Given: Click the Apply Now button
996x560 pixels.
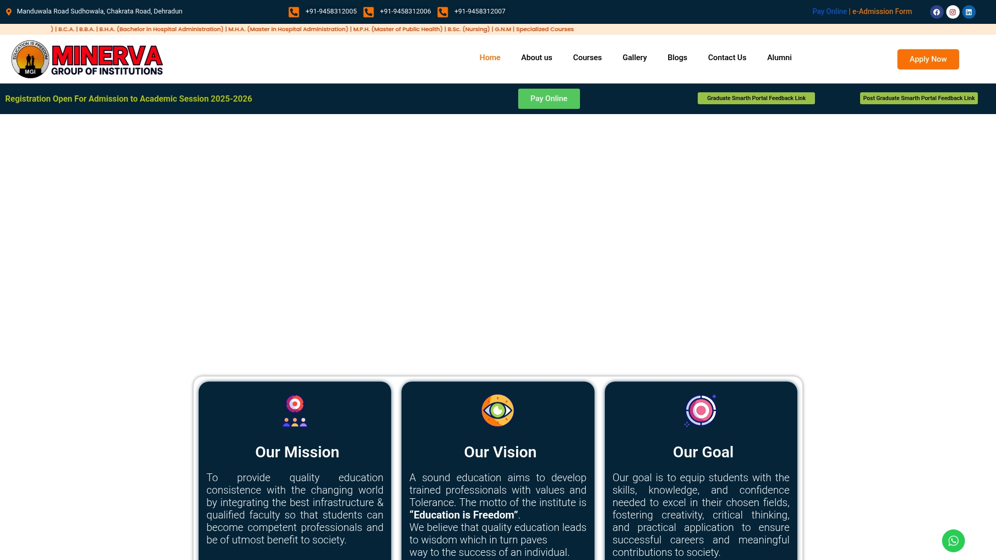Looking at the screenshot, I should tap(928, 59).
